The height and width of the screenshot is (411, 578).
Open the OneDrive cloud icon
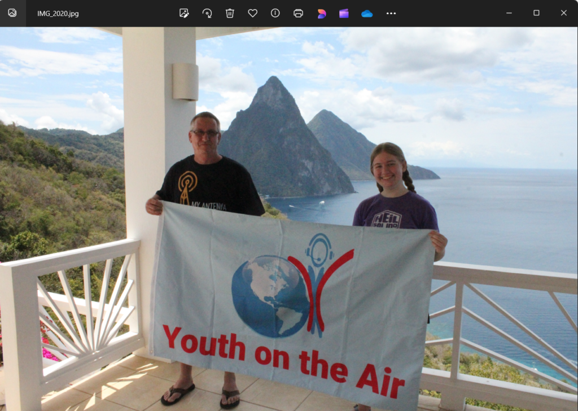point(367,14)
